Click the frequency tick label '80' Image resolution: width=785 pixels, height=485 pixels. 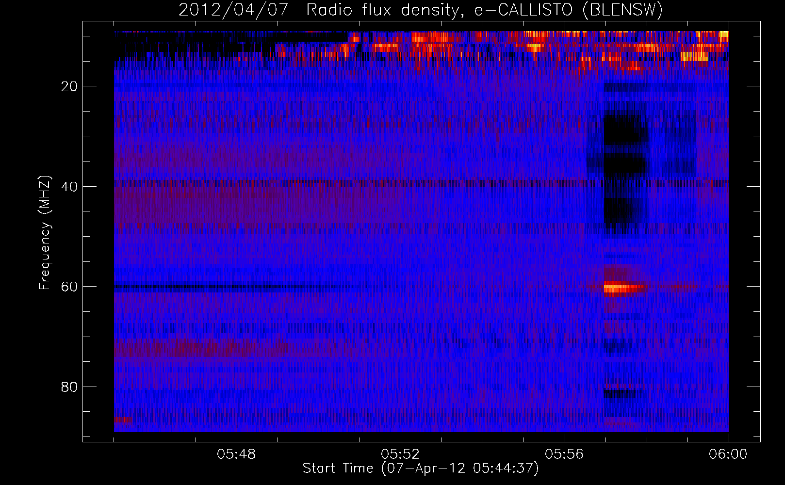pos(70,387)
